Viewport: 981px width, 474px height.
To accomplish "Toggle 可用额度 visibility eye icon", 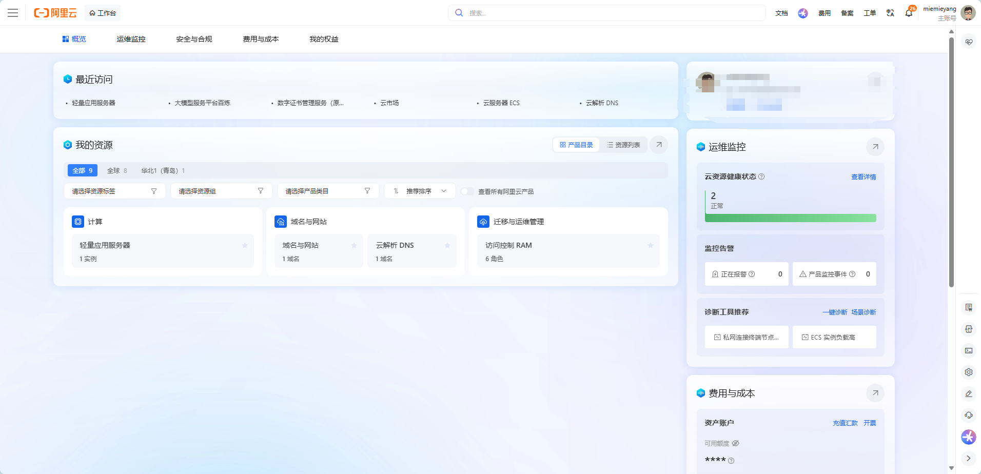I will [x=735, y=443].
